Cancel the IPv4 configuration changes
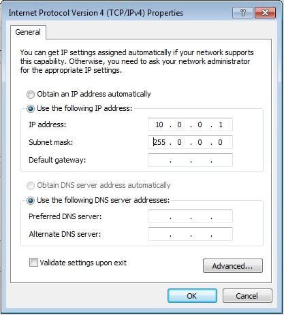This screenshot has height=315, width=284. click(x=247, y=296)
